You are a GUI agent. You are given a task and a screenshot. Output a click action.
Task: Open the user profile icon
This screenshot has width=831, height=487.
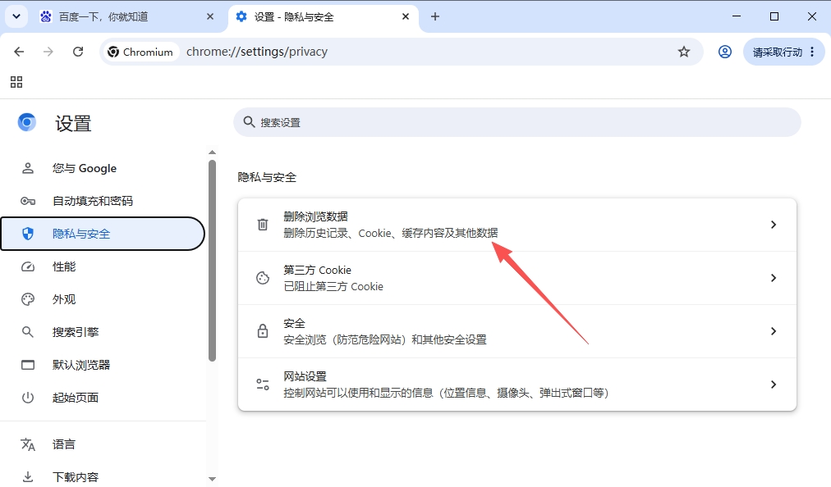pyautogui.click(x=725, y=52)
